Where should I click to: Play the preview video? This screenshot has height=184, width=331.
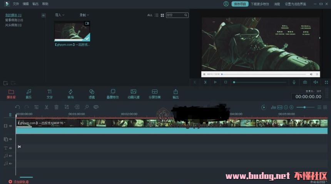point(215,82)
